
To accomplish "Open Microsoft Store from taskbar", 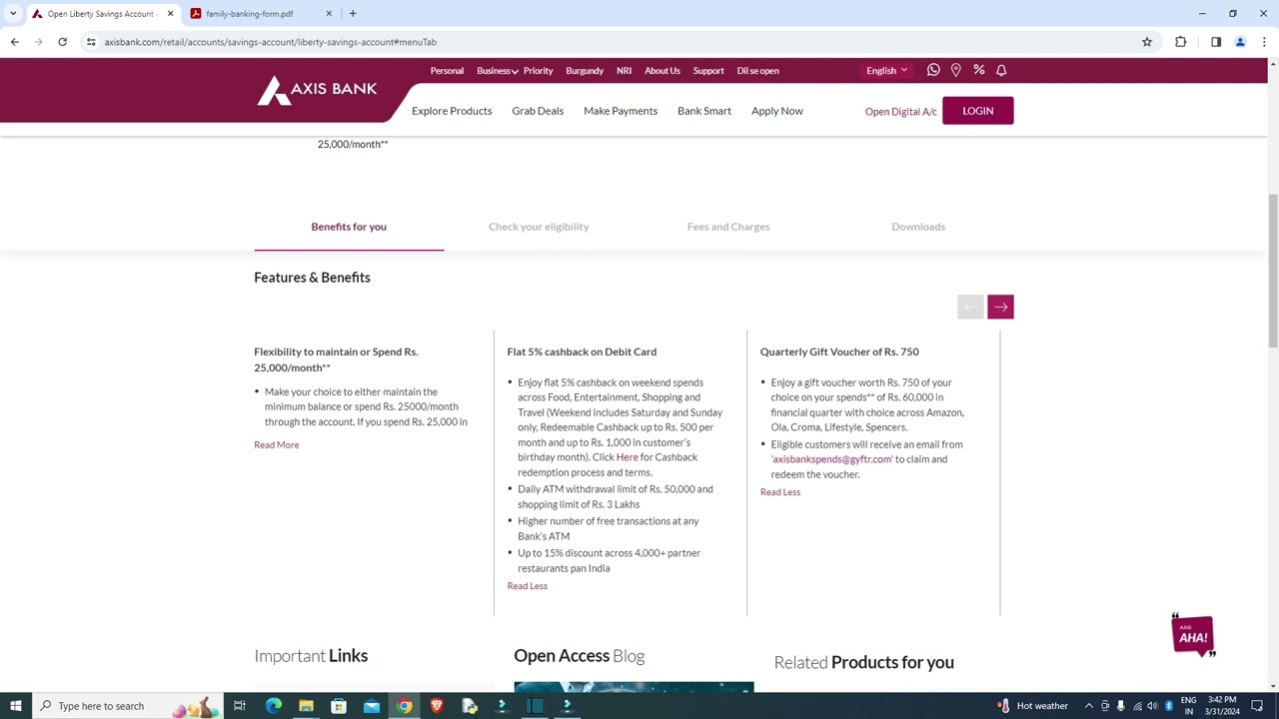I will (339, 706).
